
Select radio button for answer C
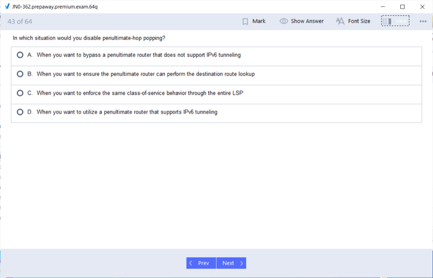pyautogui.click(x=20, y=93)
